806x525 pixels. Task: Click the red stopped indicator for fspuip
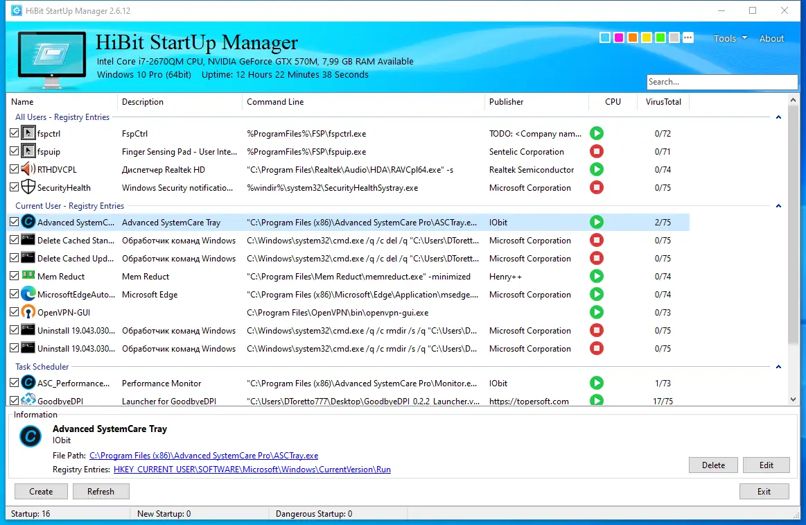coord(596,151)
